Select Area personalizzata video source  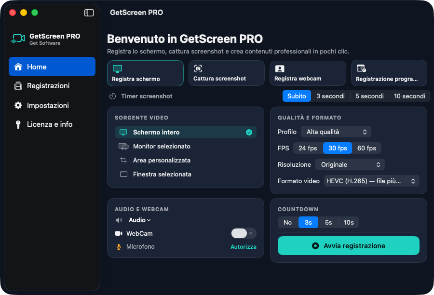(x=186, y=160)
